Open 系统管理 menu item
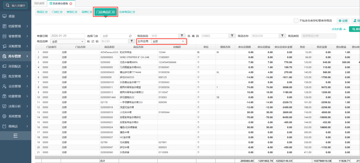Screen dimensions: 360x163 tap(16, 117)
